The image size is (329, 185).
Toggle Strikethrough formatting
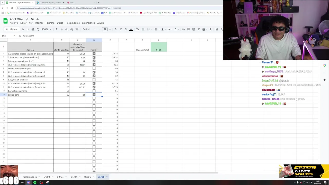click(126, 29)
